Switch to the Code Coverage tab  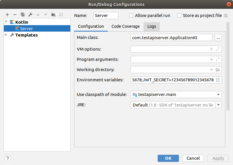pos(125,26)
